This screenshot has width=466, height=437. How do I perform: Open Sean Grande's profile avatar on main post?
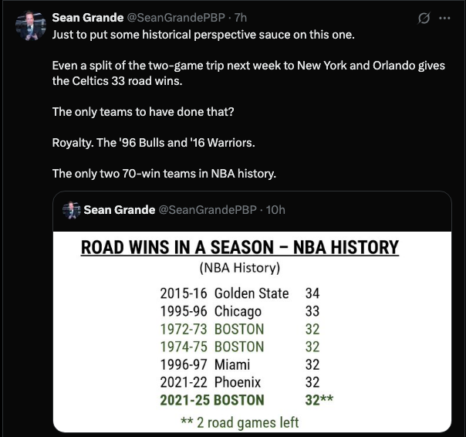click(x=31, y=25)
